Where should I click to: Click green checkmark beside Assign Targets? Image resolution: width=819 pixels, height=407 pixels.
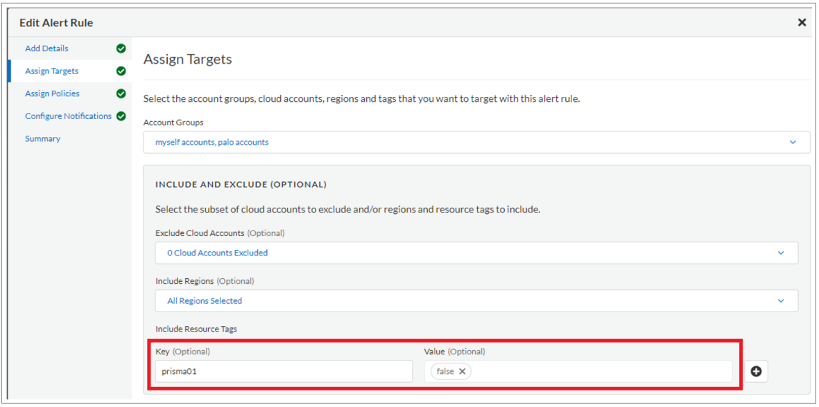point(121,71)
